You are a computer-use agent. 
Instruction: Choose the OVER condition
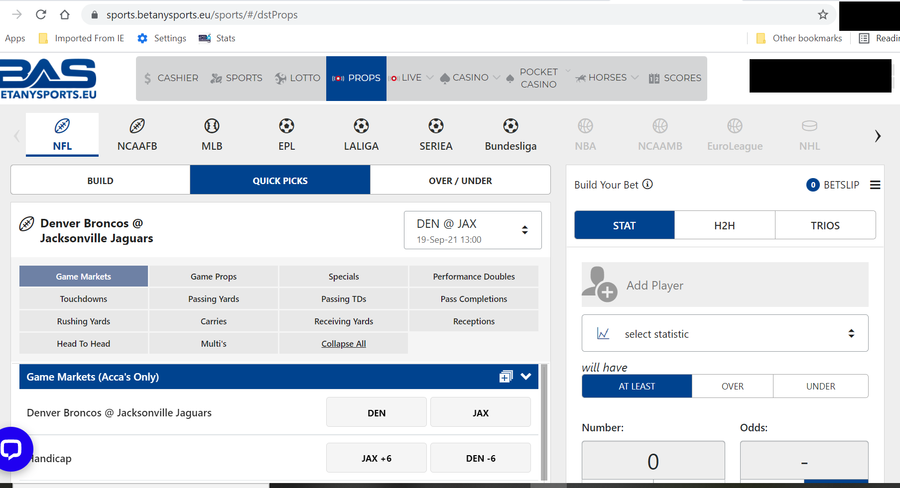coord(733,387)
